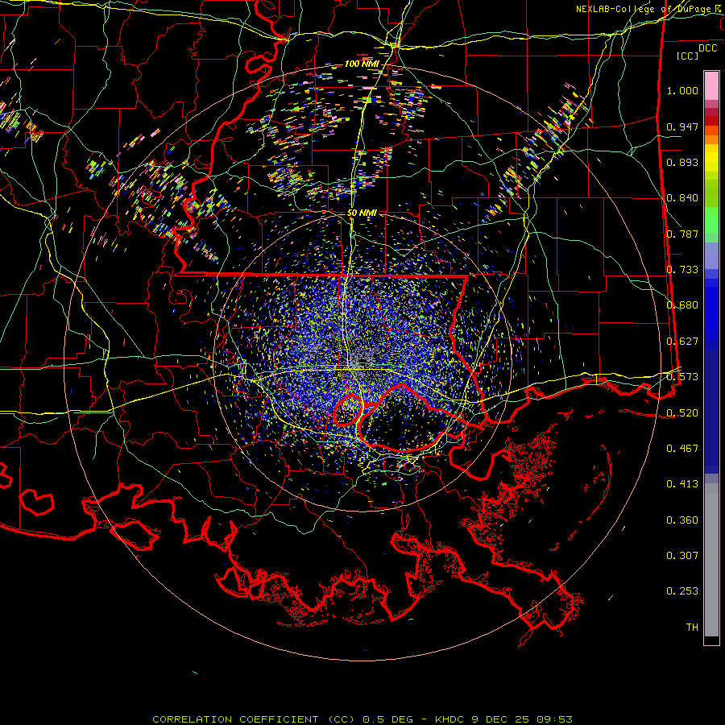
Task: Click the radar site at the rings' center
Action: (362, 363)
